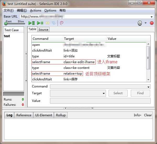Viewport: 157px width, 144px height.
Task: Expand the Base URL dropdown
Action: pos(152,17)
